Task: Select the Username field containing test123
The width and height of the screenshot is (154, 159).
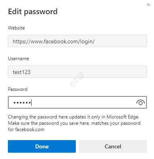Action: 77,72
